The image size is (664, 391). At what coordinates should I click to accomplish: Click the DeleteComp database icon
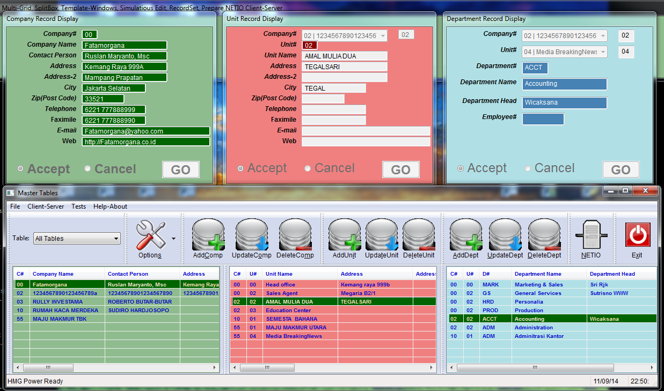[x=295, y=235]
